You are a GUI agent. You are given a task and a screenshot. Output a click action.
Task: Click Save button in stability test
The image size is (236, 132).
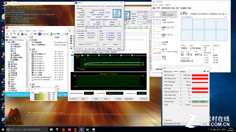click(106, 99)
